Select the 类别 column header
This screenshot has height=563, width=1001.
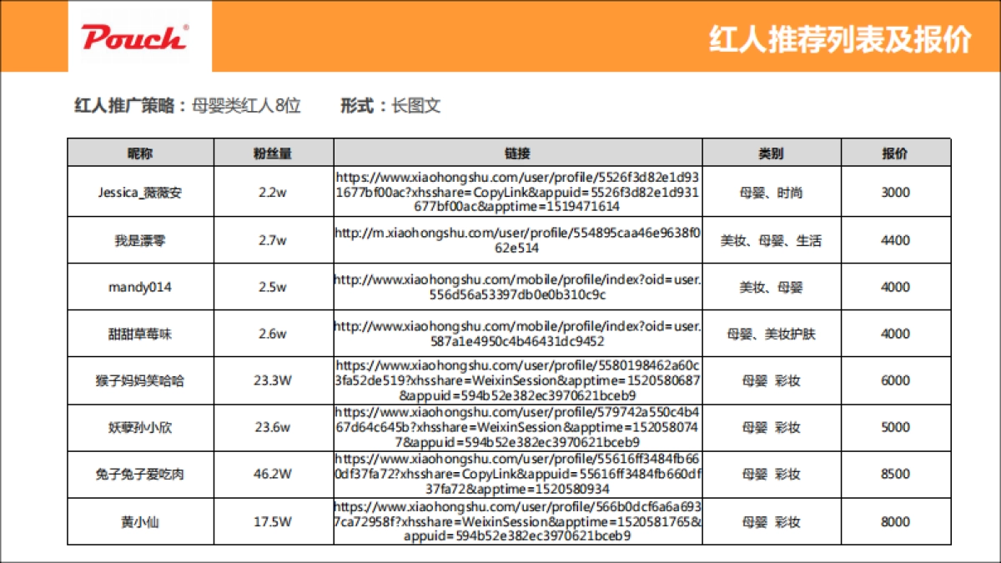click(x=771, y=153)
